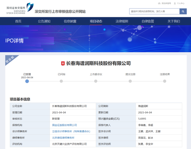The height and width of the screenshot is (149, 191).
Task: Navigate to the 自律监管 section
Action: [x=148, y=21]
